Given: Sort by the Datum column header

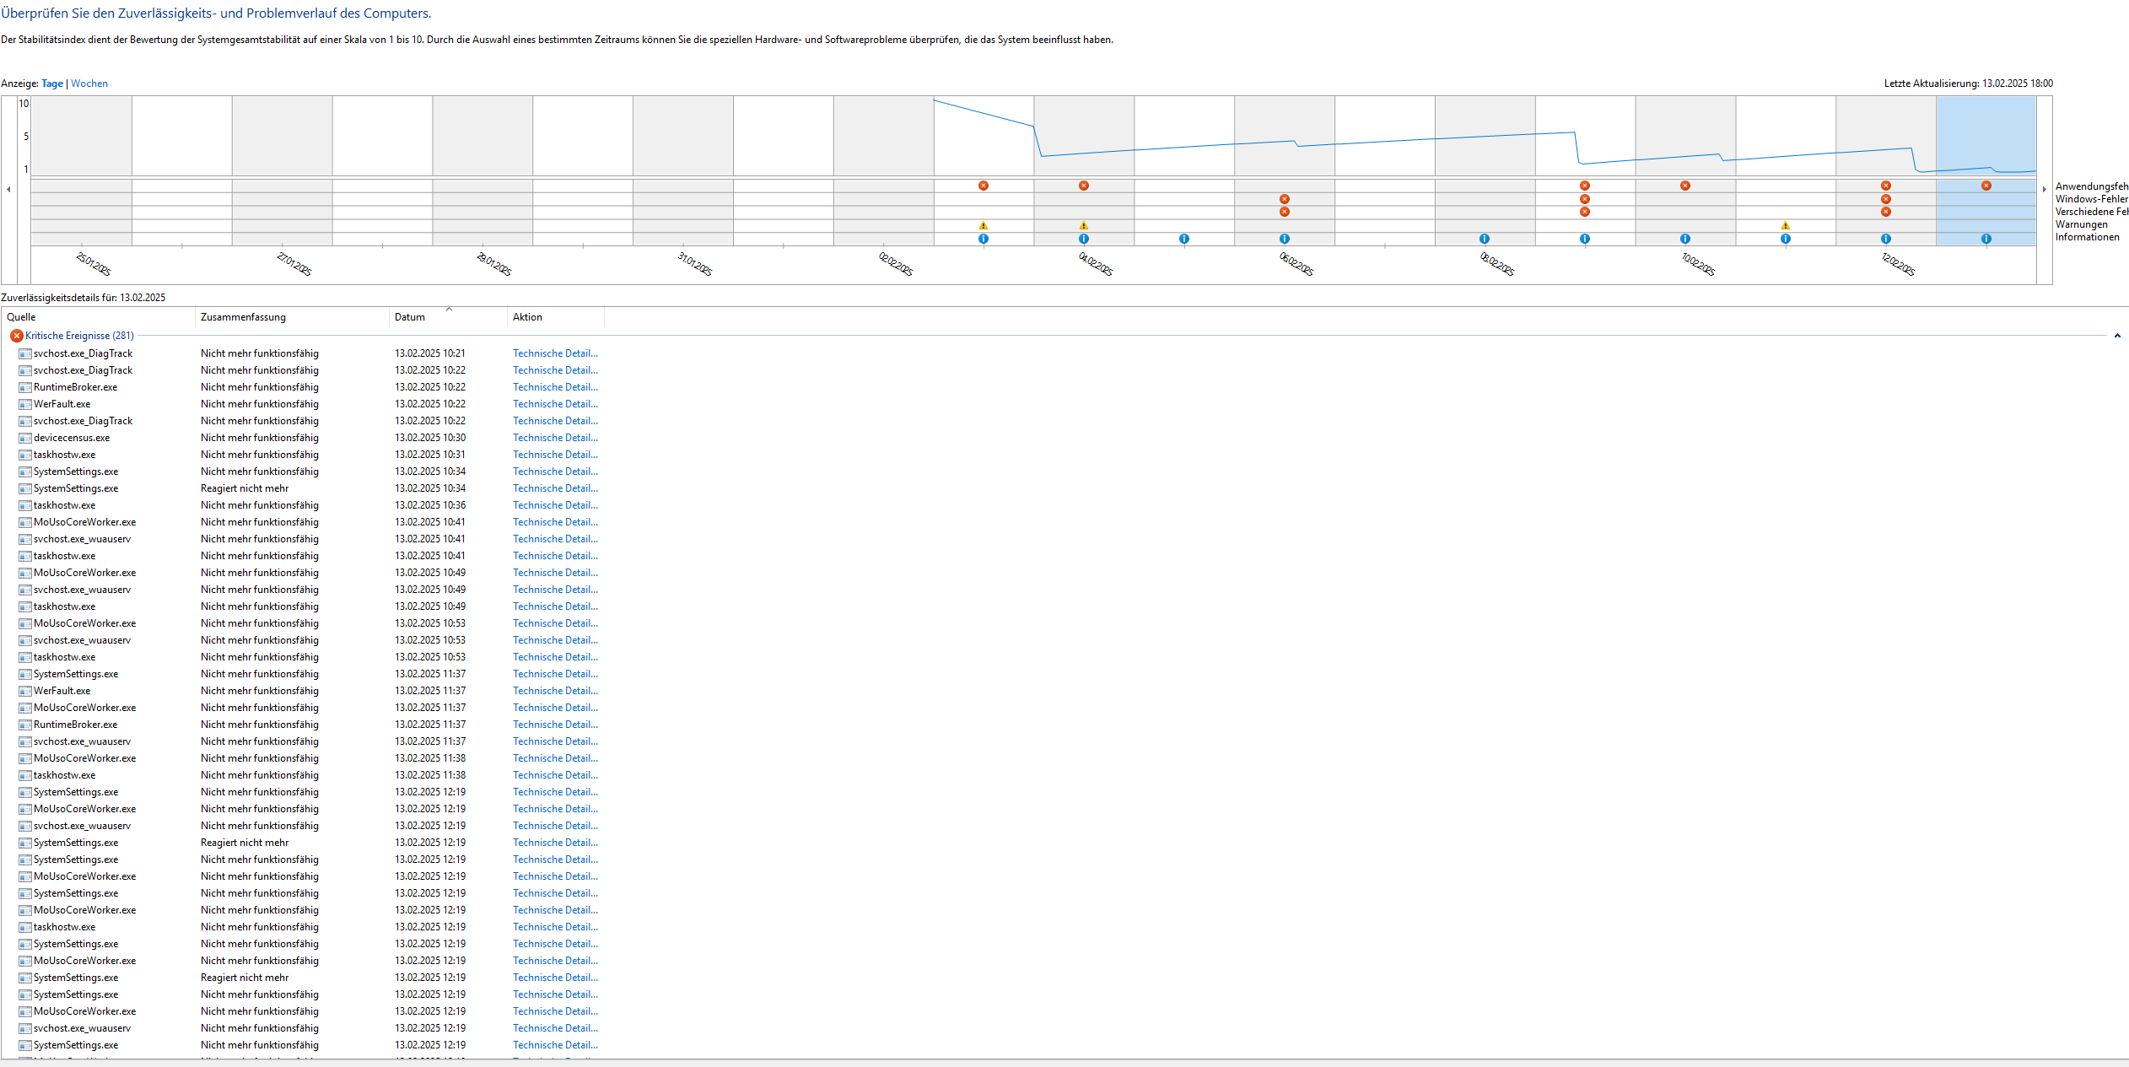Looking at the screenshot, I should [410, 317].
